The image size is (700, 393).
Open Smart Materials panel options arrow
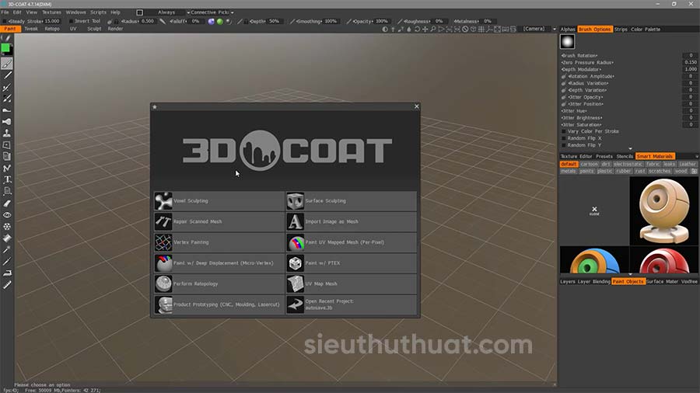(x=696, y=156)
